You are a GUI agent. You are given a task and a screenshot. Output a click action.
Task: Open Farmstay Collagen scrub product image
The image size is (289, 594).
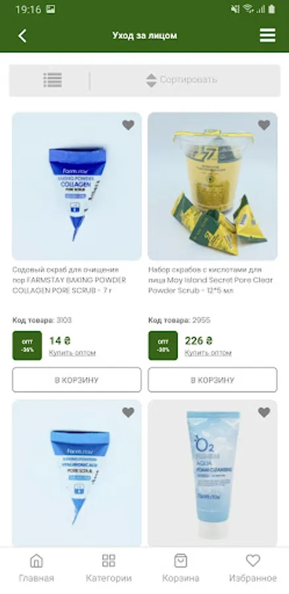coord(77,186)
